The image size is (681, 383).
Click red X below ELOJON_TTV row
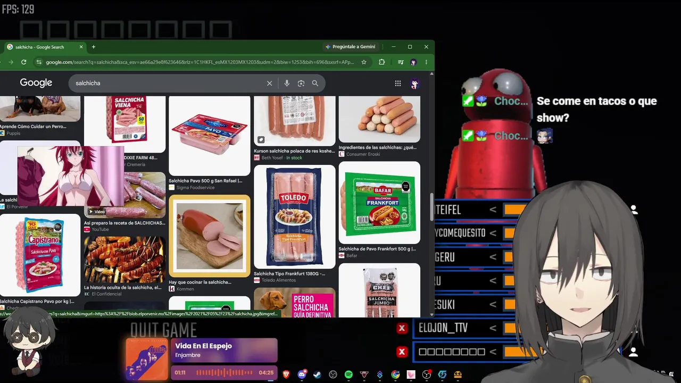tap(402, 352)
